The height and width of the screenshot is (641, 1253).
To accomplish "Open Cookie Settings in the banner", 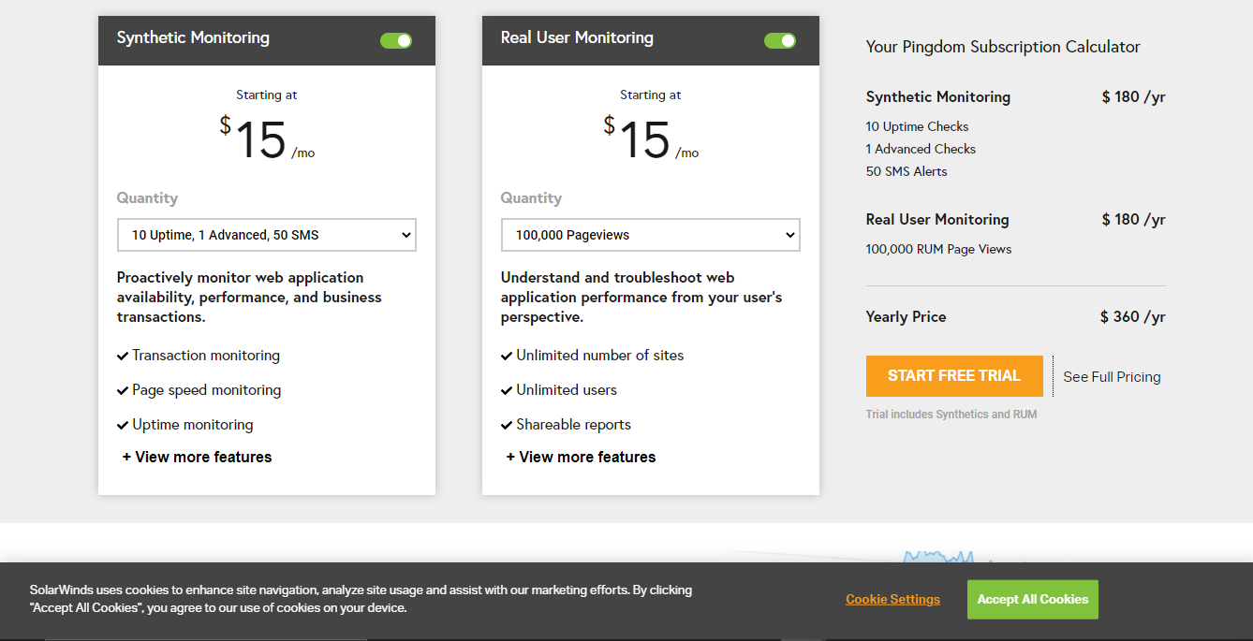I will tap(892, 599).
